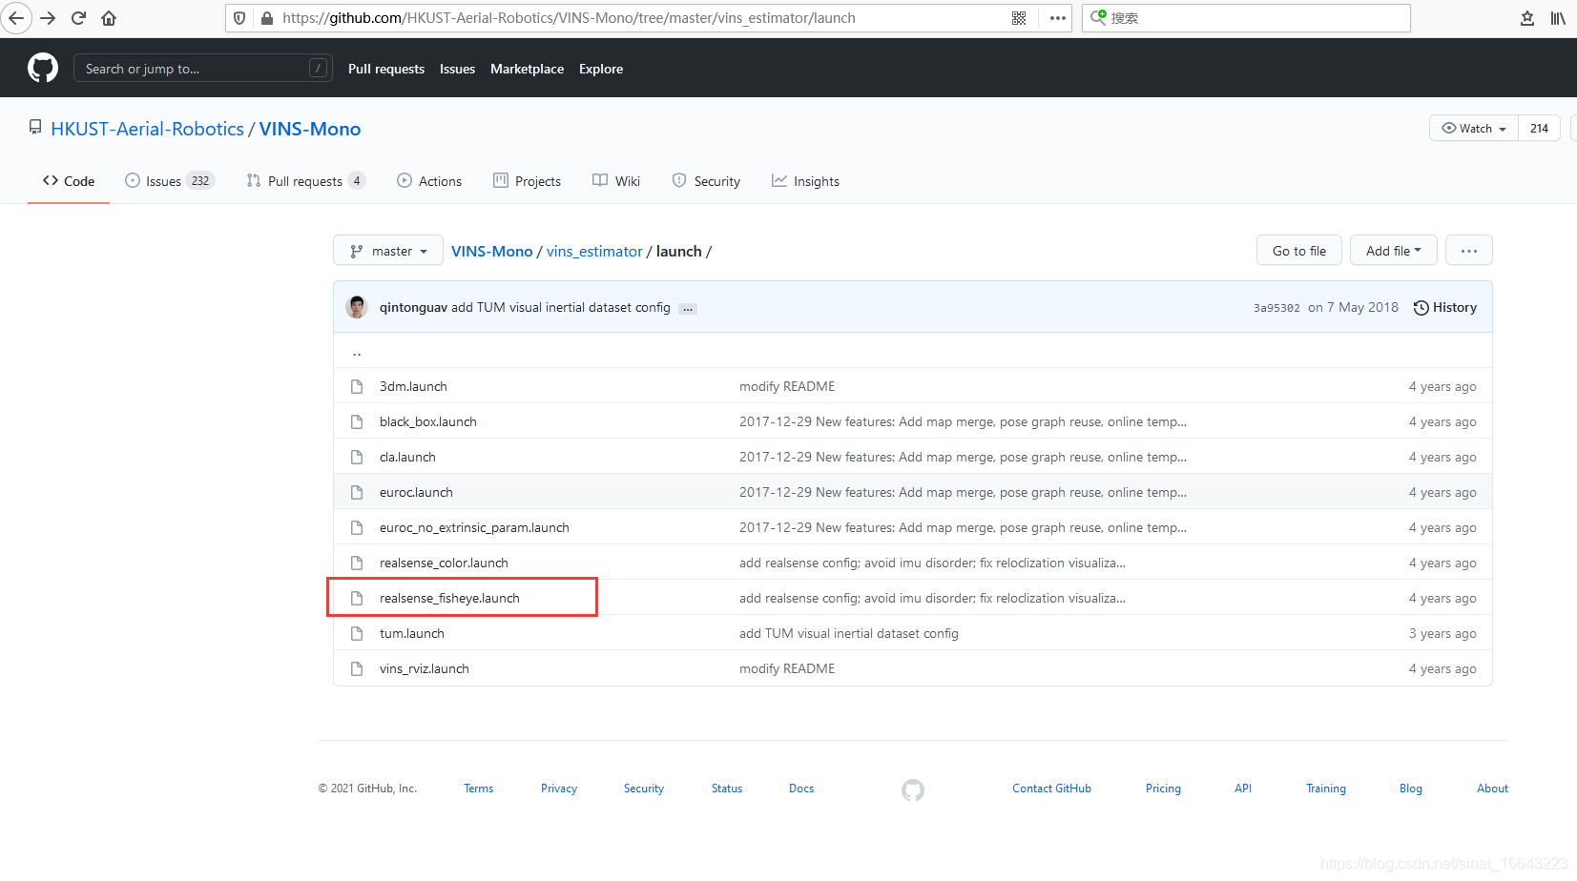Screen dimensions: 1577x881
Task: Open file euroc.launch
Action: [416, 492]
